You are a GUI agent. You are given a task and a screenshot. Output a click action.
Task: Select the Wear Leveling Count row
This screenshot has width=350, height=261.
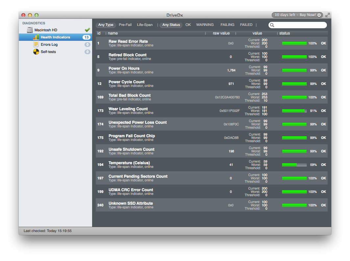[x=212, y=111]
